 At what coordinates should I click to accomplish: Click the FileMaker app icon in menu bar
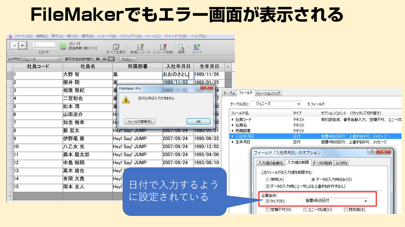click(10, 36)
